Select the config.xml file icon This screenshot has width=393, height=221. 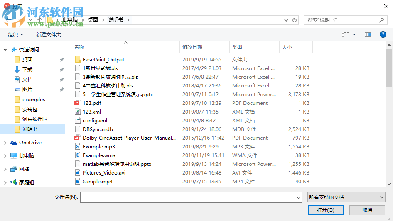tap(78, 121)
